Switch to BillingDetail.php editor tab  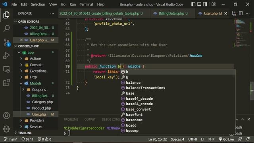point(172,14)
